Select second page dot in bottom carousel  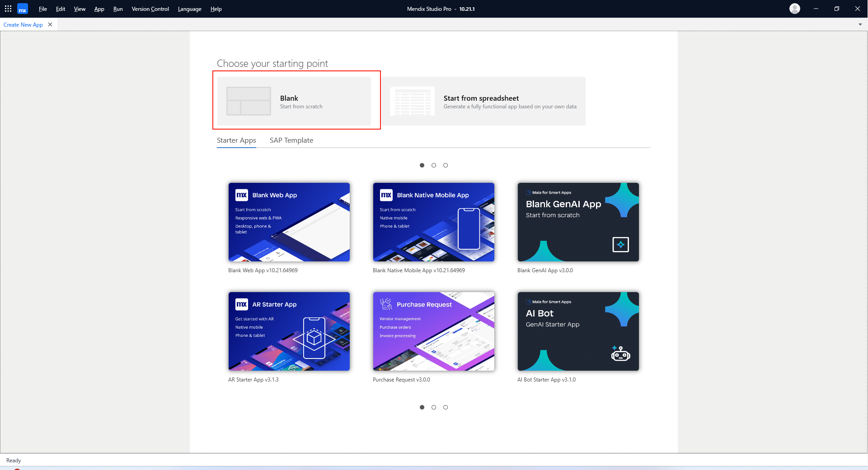point(434,407)
